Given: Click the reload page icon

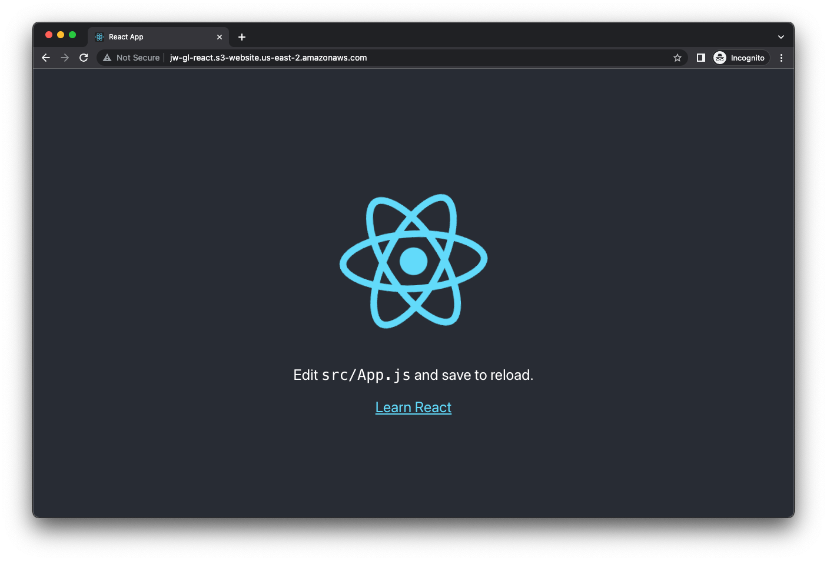Looking at the screenshot, I should coord(83,58).
